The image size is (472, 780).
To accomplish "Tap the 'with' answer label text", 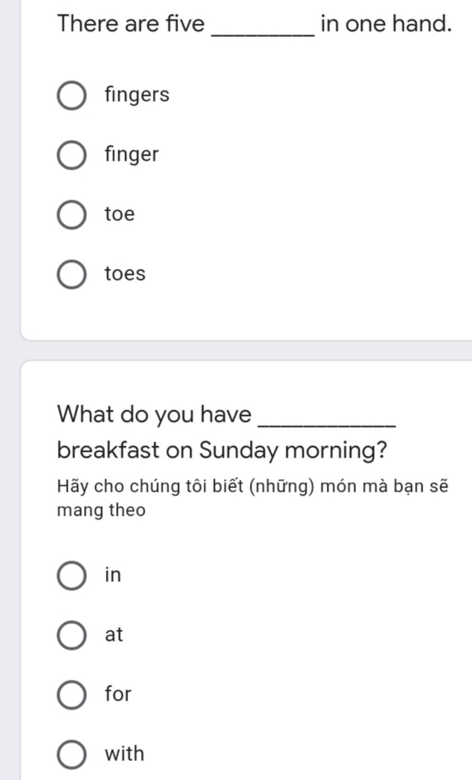I will (x=124, y=754).
